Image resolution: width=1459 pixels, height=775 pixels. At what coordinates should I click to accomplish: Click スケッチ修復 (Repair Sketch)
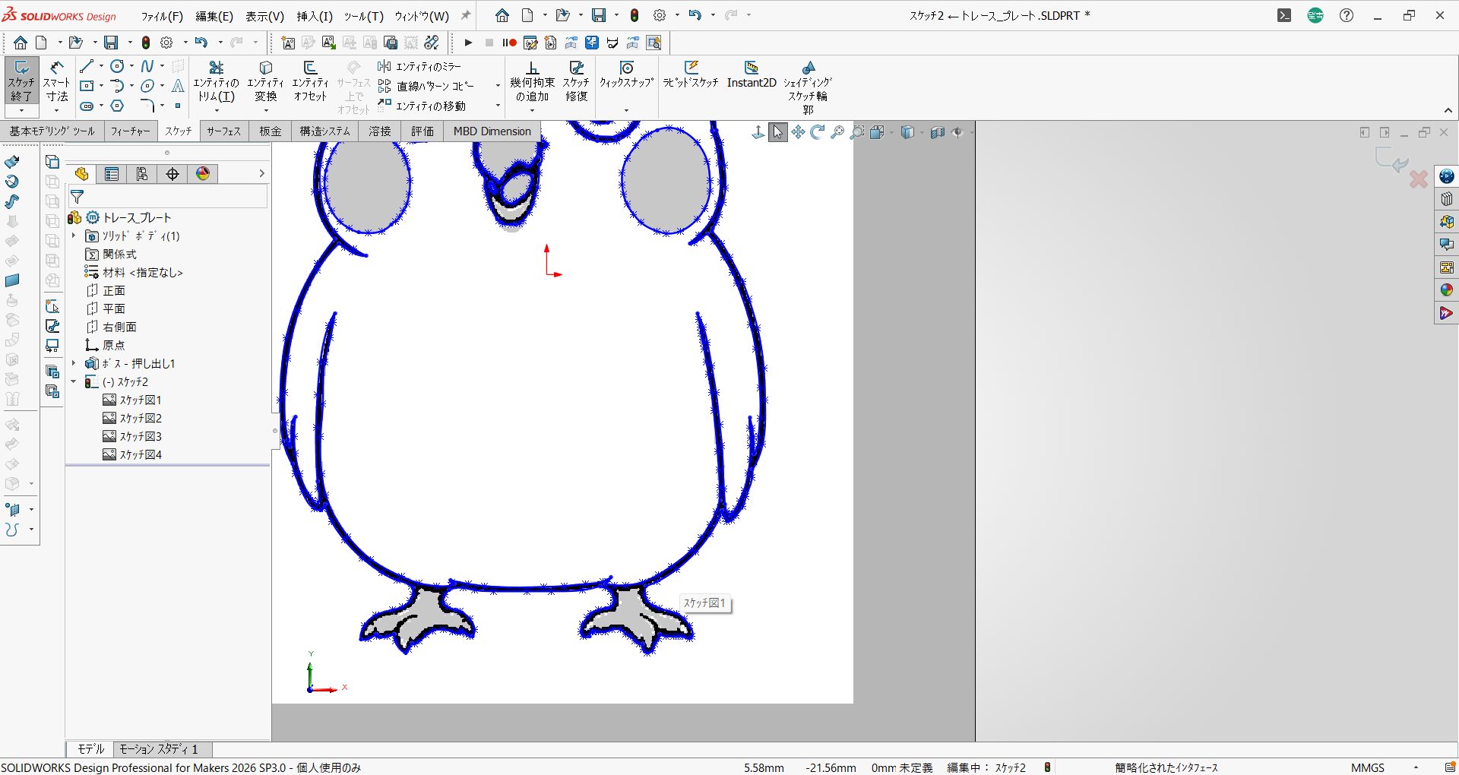(576, 81)
